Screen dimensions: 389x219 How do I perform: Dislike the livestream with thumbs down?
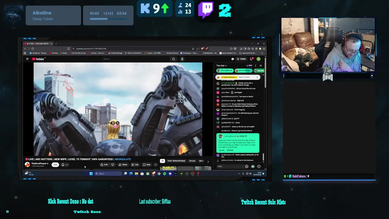(112, 165)
